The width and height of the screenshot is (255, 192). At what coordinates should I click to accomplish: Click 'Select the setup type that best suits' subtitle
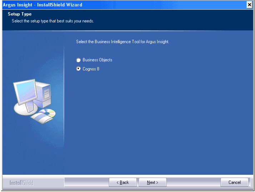click(x=53, y=21)
